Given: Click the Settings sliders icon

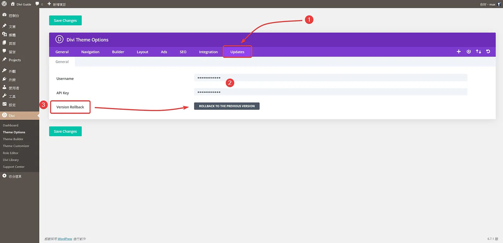Looking at the screenshot, I should point(4,104).
